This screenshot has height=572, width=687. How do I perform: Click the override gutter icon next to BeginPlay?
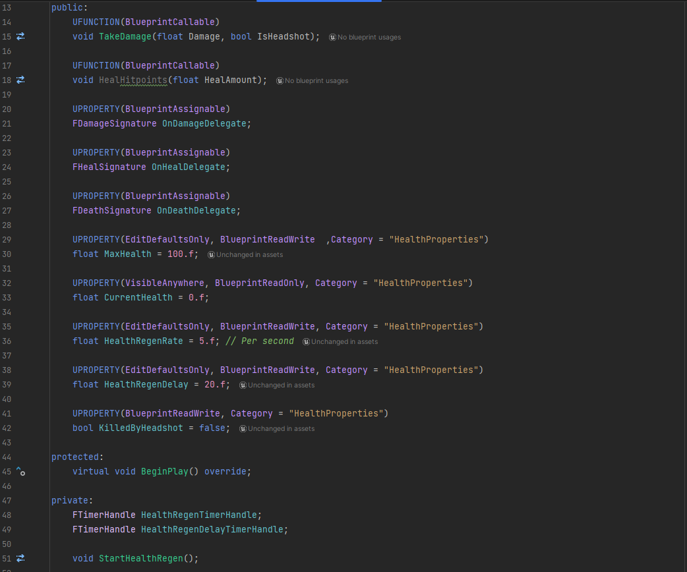[20, 472]
